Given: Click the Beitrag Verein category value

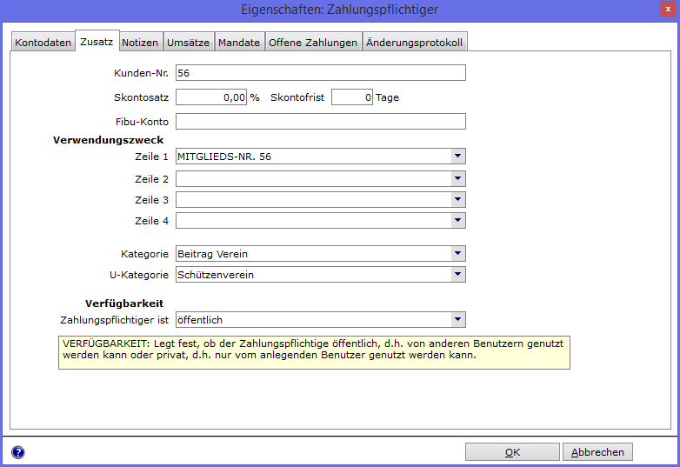Looking at the screenshot, I should [212, 254].
